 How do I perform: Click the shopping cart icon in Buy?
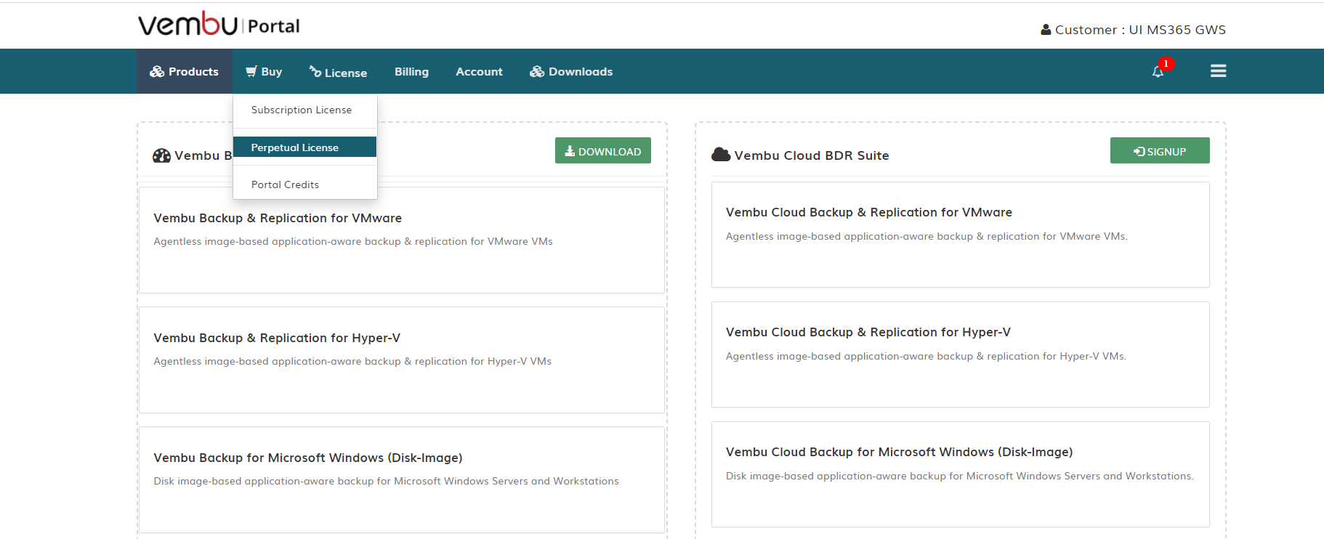(x=251, y=71)
